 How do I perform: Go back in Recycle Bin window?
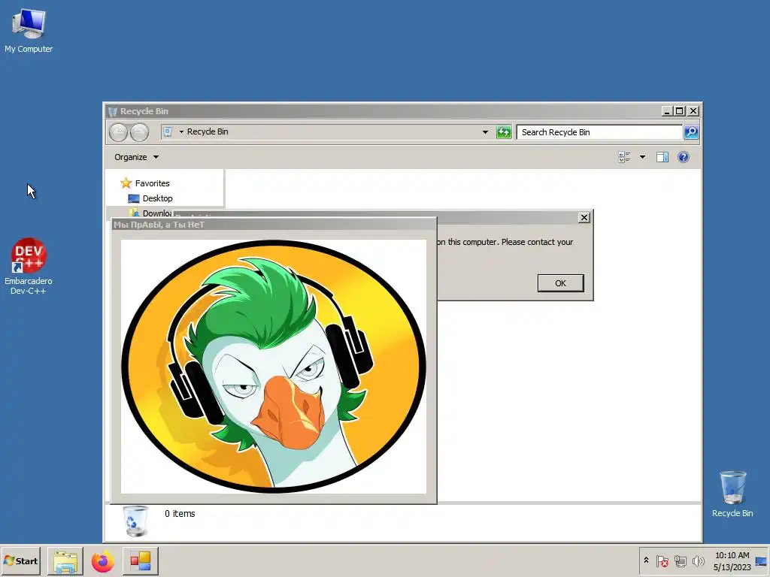118,132
